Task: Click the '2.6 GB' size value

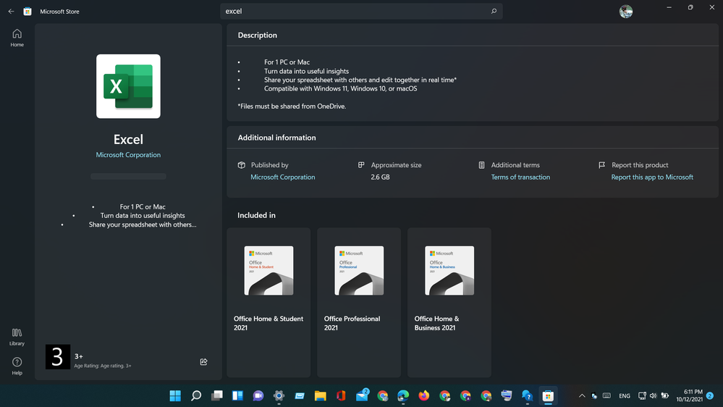Action: (x=380, y=177)
